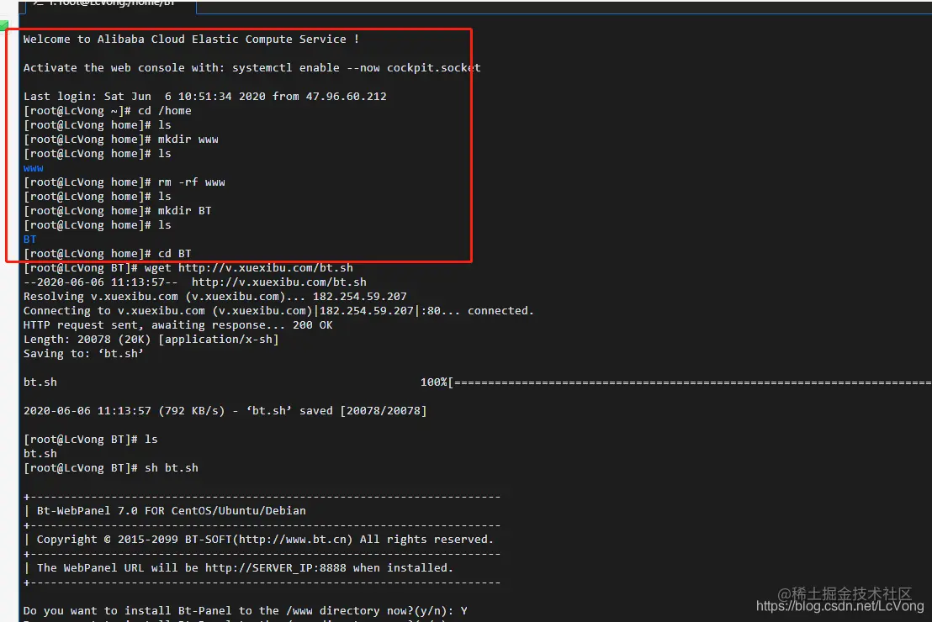Screen dimensions: 932x622
Task: Click the blue 'www' directory listing
Action: [x=34, y=168]
